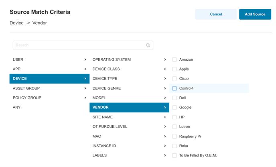Click the Cancel button
276x167 pixels.
pyautogui.click(x=216, y=14)
